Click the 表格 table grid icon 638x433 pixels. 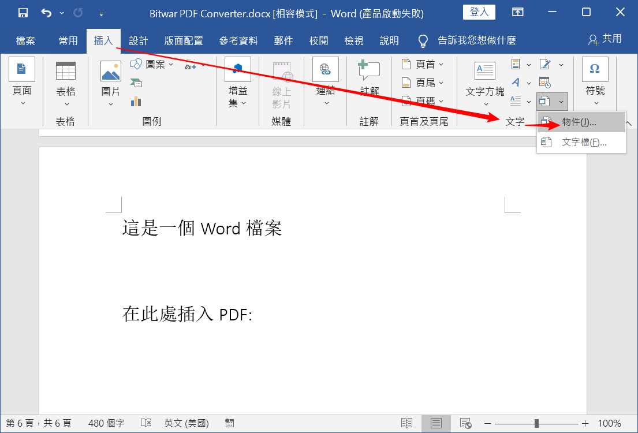click(x=65, y=71)
